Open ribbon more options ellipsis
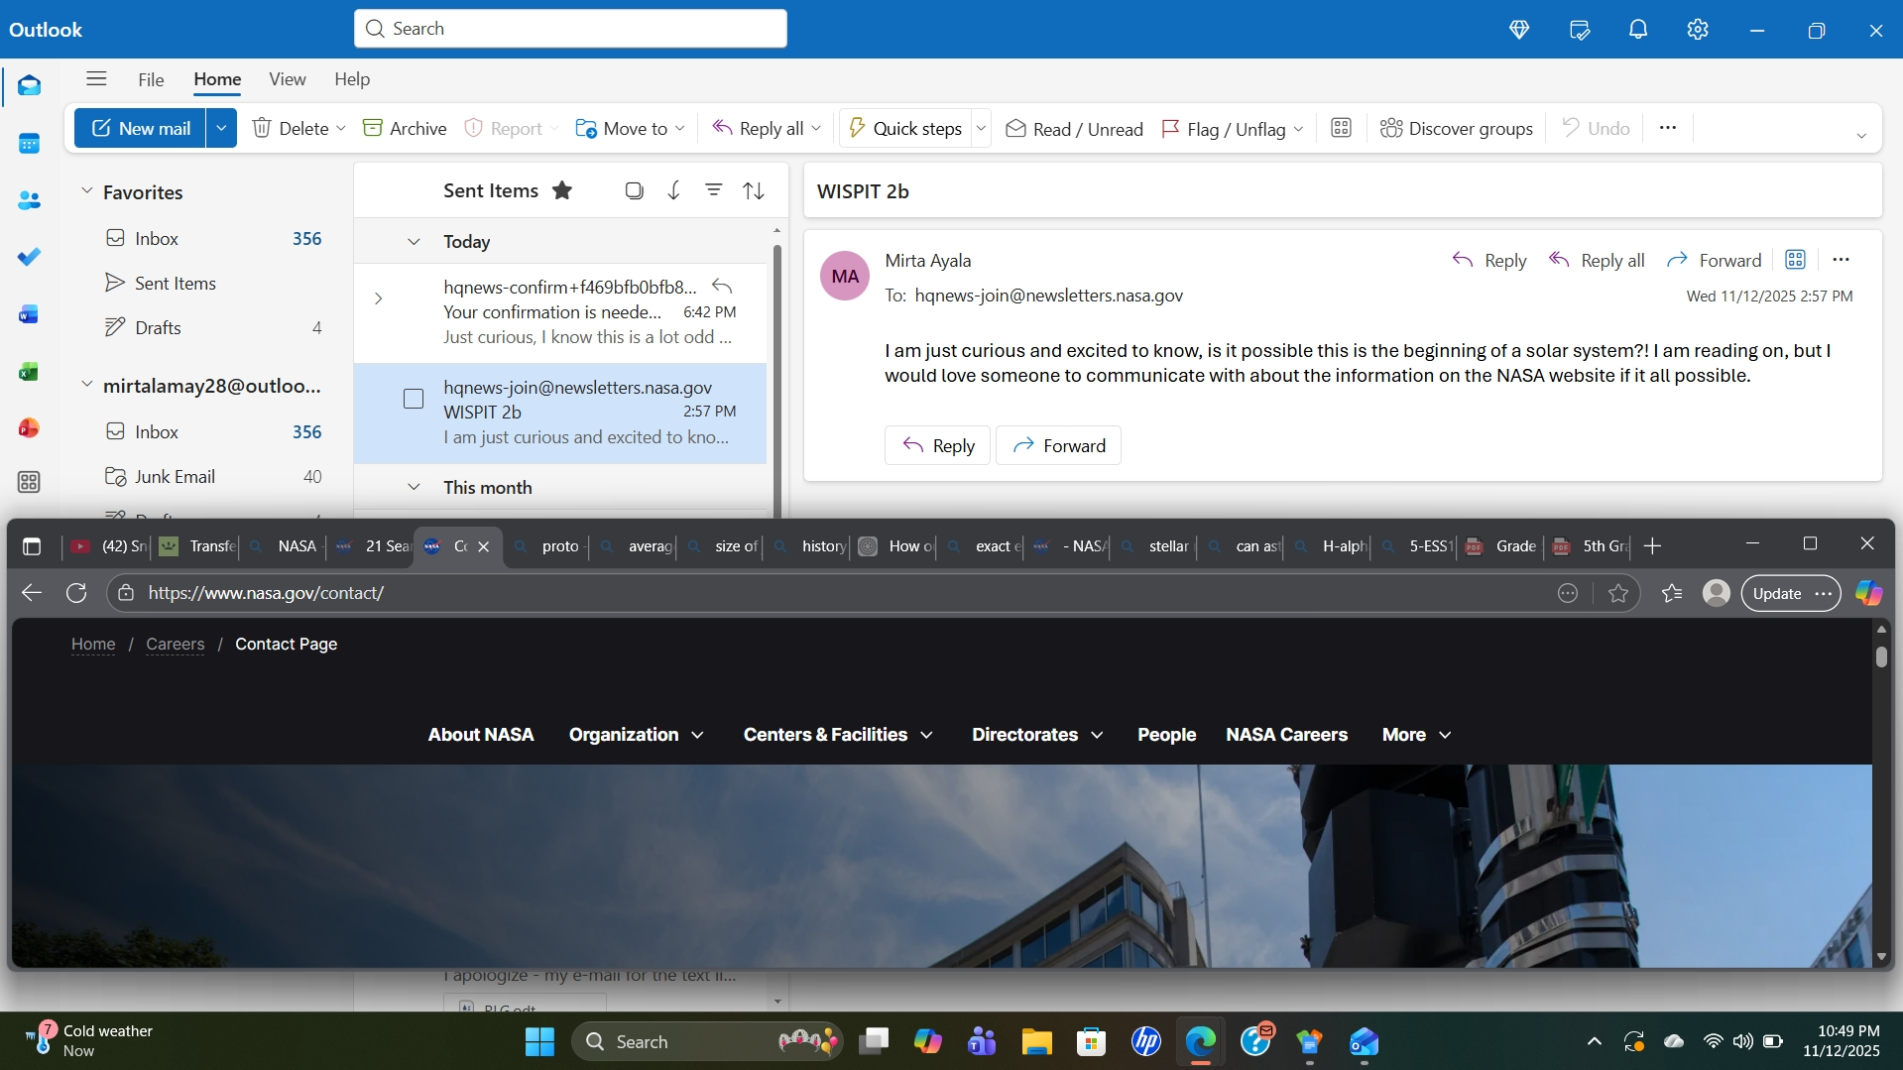 [1668, 128]
